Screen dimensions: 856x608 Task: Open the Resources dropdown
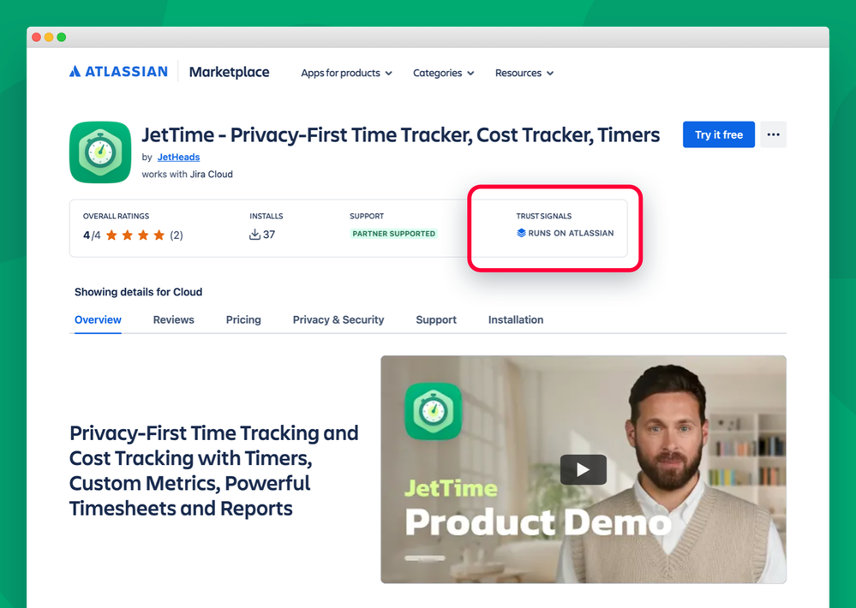point(524,73)
